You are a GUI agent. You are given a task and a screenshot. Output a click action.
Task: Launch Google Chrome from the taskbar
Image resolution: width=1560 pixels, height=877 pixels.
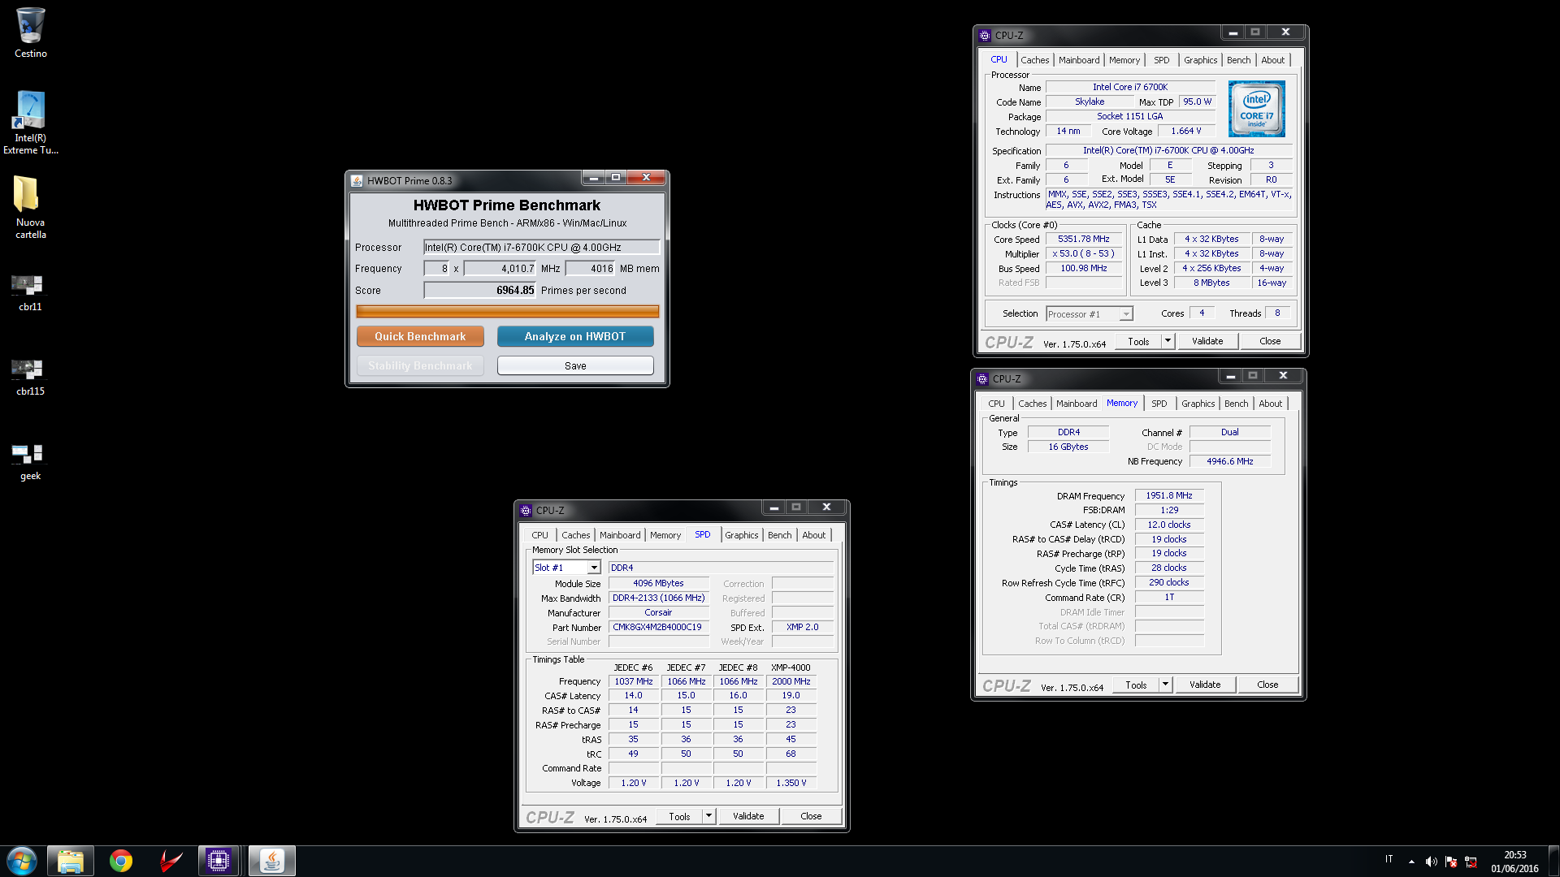tap(121, 861)
